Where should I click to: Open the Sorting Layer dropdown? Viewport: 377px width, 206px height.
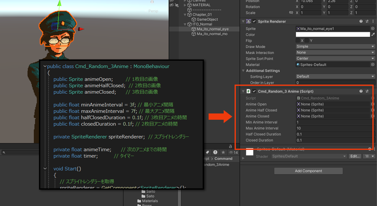point(335,77)
